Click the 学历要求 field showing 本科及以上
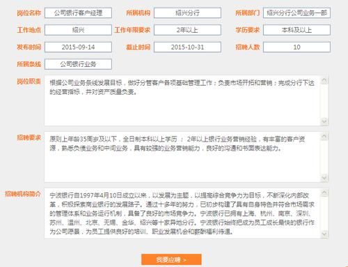Image resolution: width=348 pixels, height=267 pixels. tap(296, 30)
